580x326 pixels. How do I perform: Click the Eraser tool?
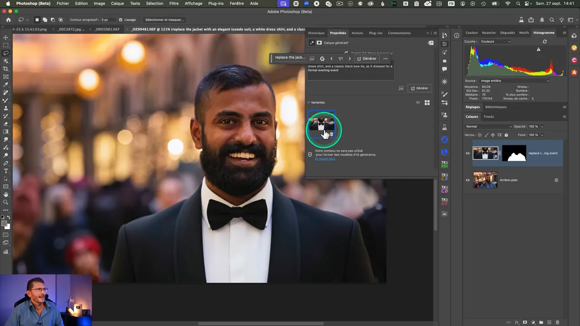click(x=6, y=124)
